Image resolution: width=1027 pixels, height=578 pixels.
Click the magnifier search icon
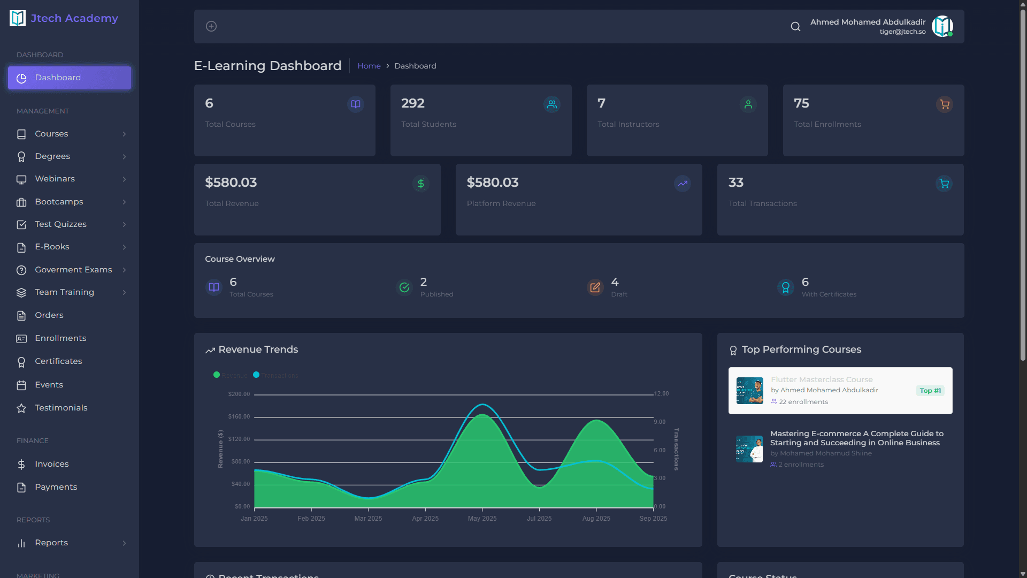[795, 26]
